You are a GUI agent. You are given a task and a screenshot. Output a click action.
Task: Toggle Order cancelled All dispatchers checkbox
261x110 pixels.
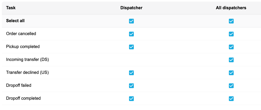click(231, 34)
